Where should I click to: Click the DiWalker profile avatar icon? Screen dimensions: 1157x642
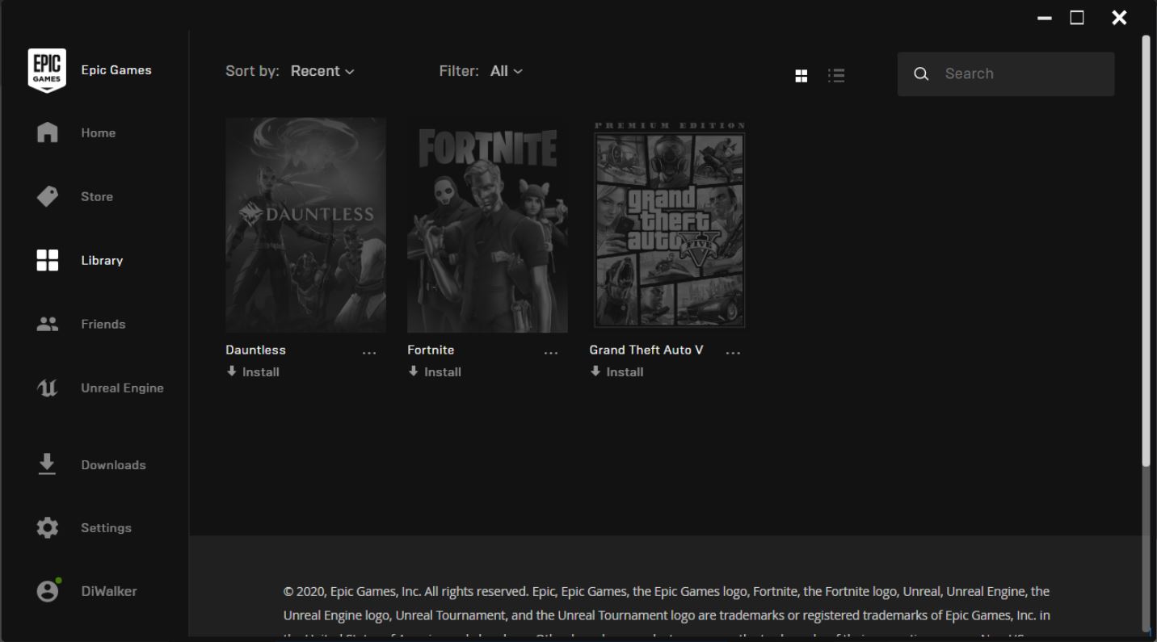48,591
